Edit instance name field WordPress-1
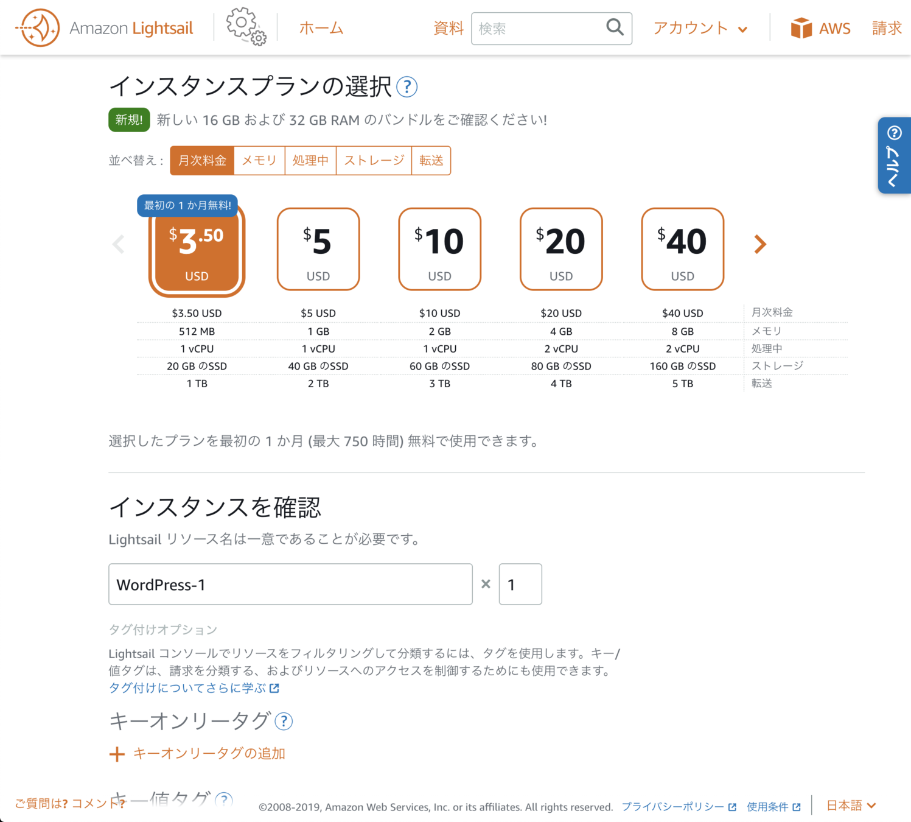The width and height of the screenshot is (911, 822). [x=290, y=585]
